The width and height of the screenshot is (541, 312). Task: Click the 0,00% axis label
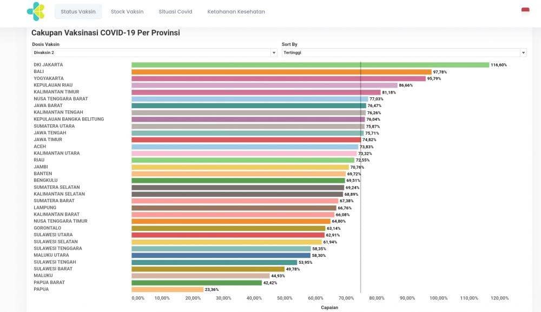click(137, 297)
